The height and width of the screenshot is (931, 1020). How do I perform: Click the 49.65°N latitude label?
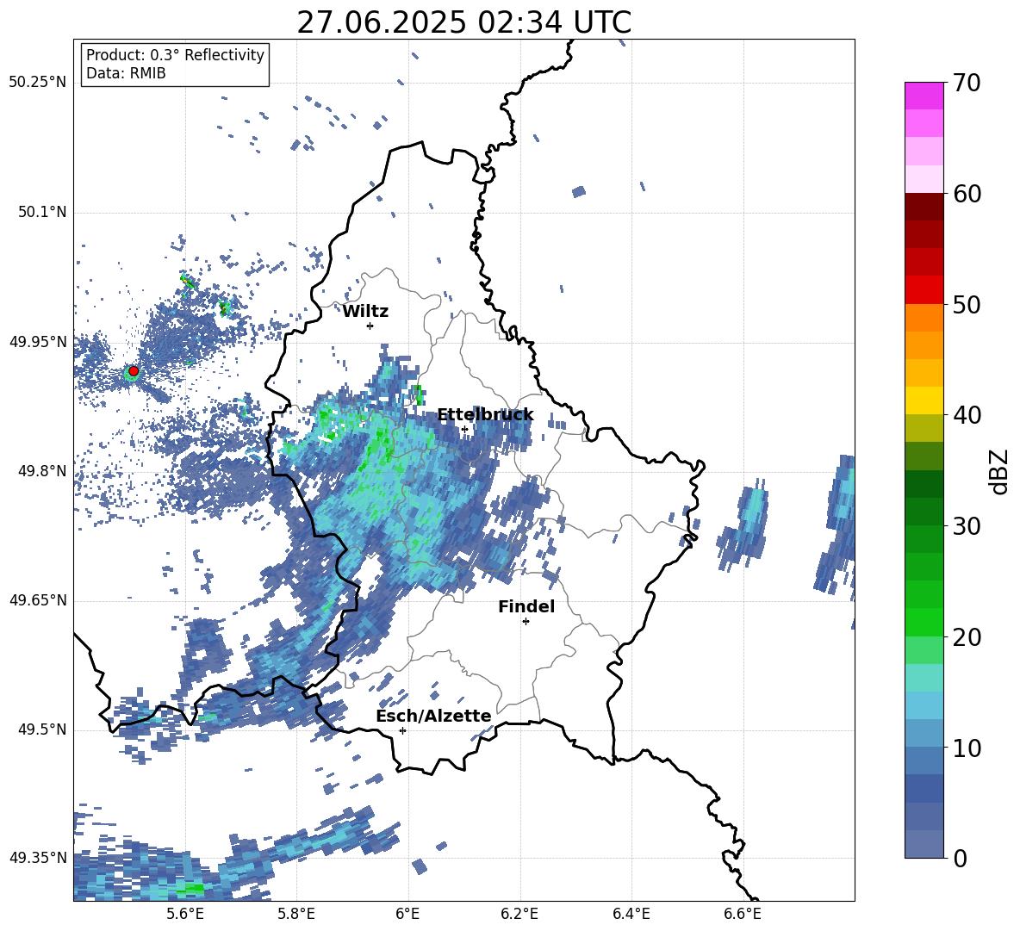(x=38, y=600)
